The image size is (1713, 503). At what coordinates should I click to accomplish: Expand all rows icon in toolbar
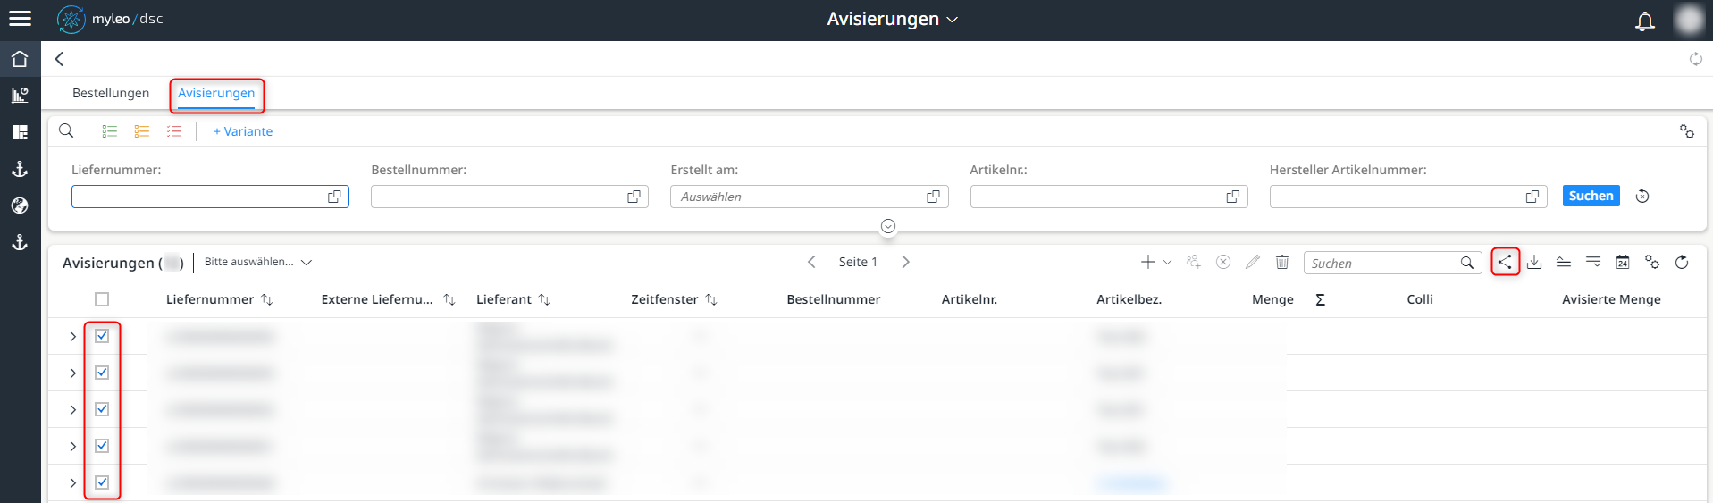click(x=1593, y=262)
